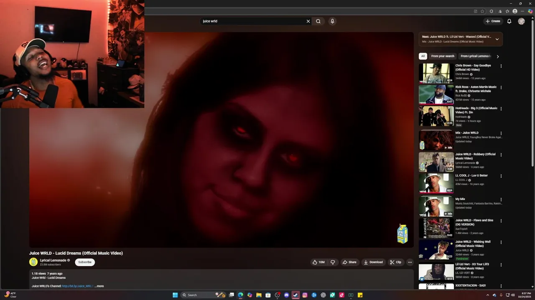Image resolution: width=535 pixels, height=300 pixels.
Task: Show more filter chips with right arrow
Action: click(497, 56)
